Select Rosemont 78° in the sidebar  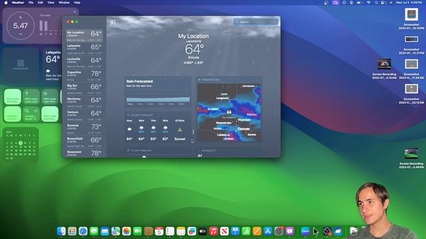pos(85,153)
